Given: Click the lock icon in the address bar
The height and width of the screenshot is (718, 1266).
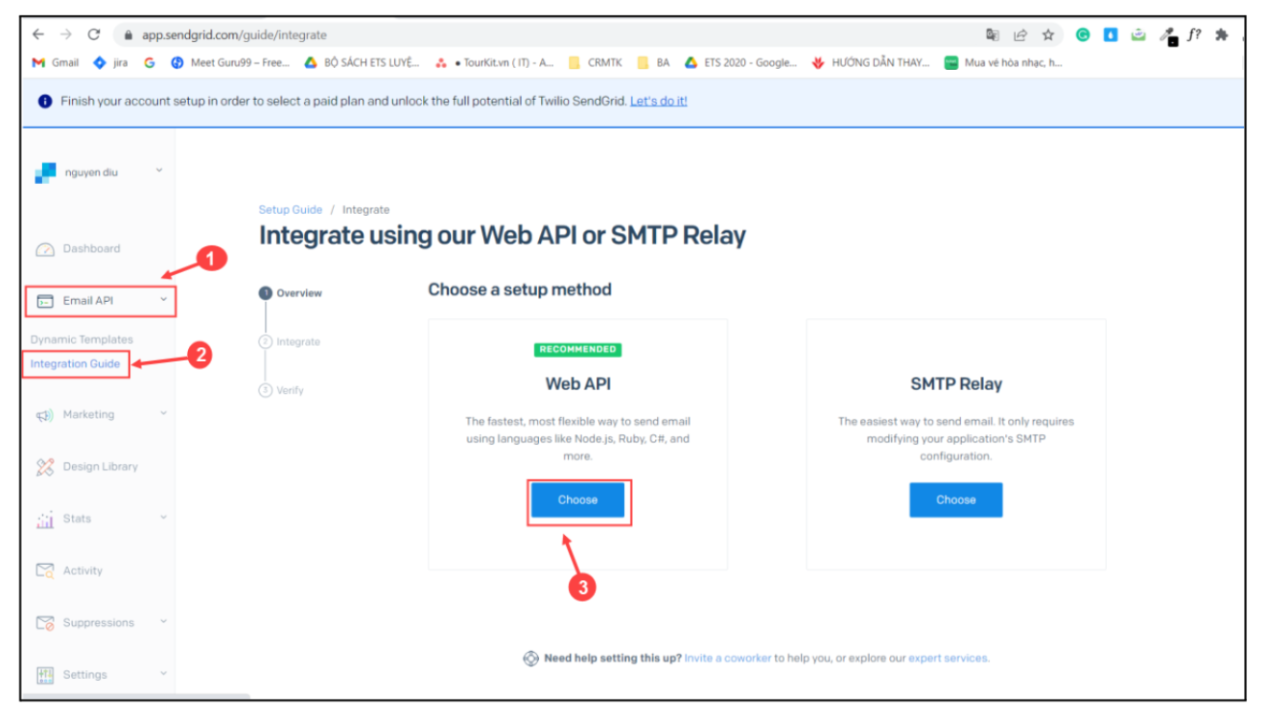Looking at the screenshot, I should 128,35.
